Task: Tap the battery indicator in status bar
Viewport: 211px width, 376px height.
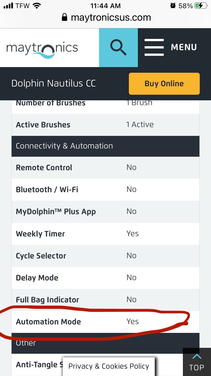Action: [x=201, y=6]
